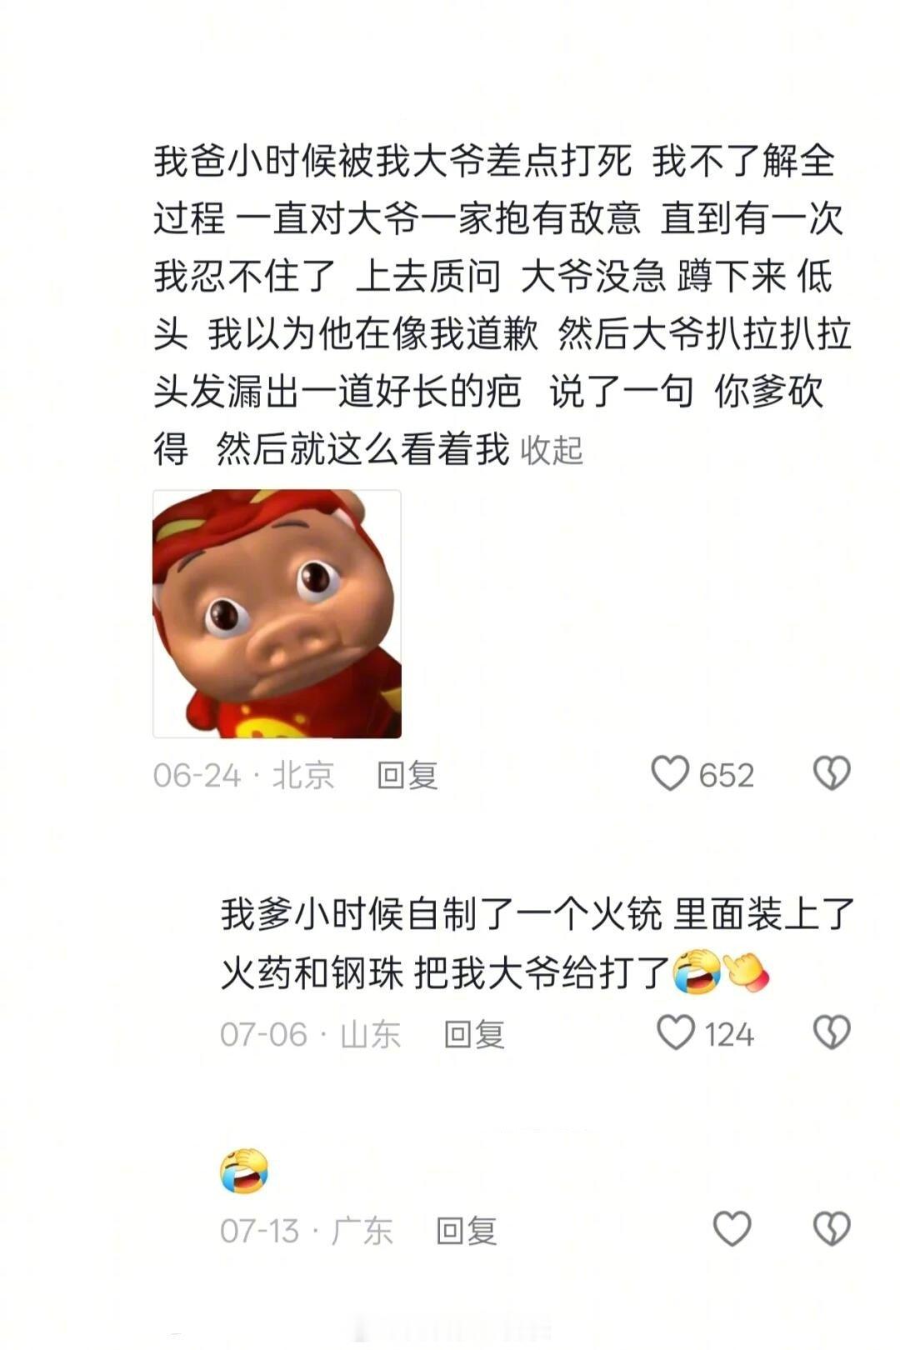Like the Guangdong laughing emoji comment
The width and height of the screenshot is (900, 1350).
coord(732,1229)
